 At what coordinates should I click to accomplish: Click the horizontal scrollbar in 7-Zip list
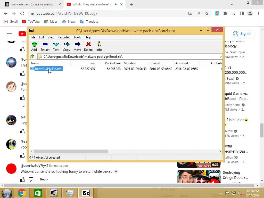pyautogui.click(x=71, y=151)
